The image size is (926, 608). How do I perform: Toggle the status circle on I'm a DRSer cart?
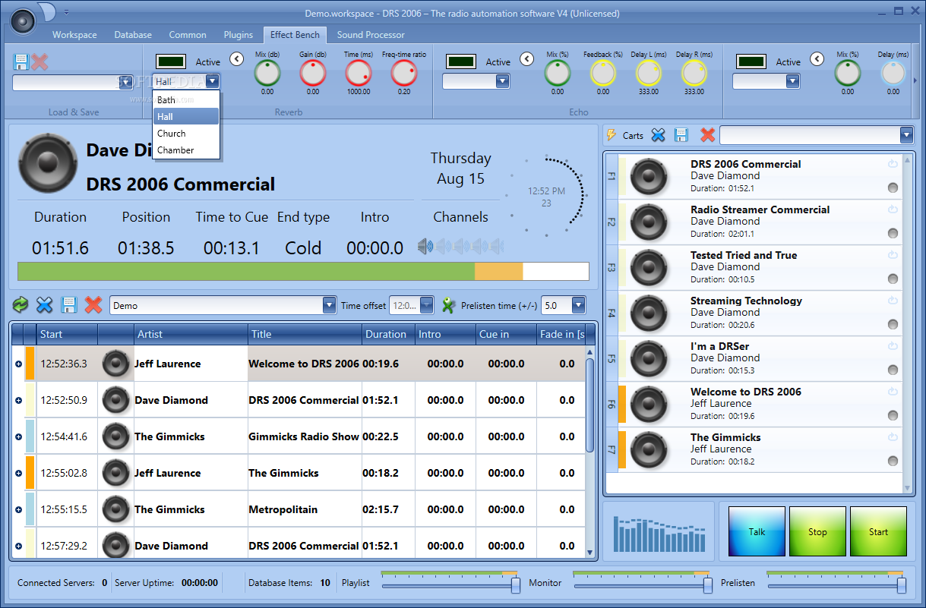point(893,370)
